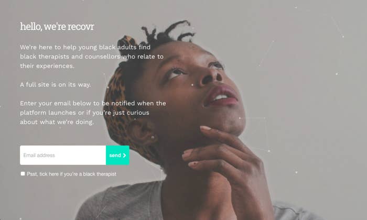The image size is (367, 220).
Task: Focus the Email address input field
Action: coord(63,155)
